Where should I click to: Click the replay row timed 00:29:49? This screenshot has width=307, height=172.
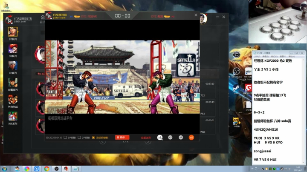click(x=207, y=107)
